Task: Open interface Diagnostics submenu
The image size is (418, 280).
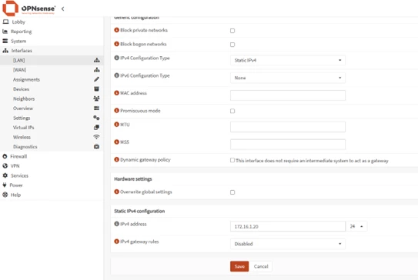Action: [25, 146]
